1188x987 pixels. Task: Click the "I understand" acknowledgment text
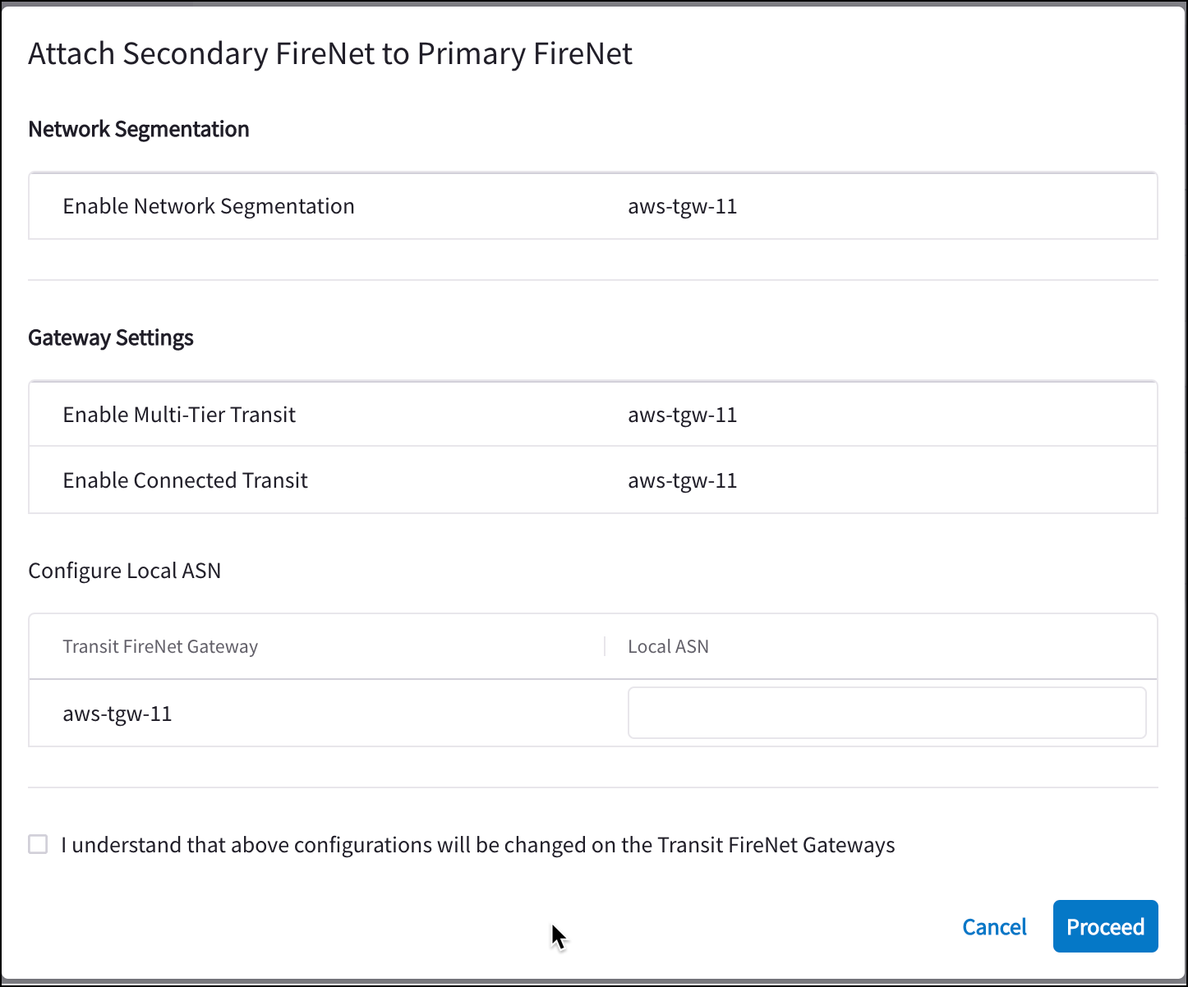477,845
